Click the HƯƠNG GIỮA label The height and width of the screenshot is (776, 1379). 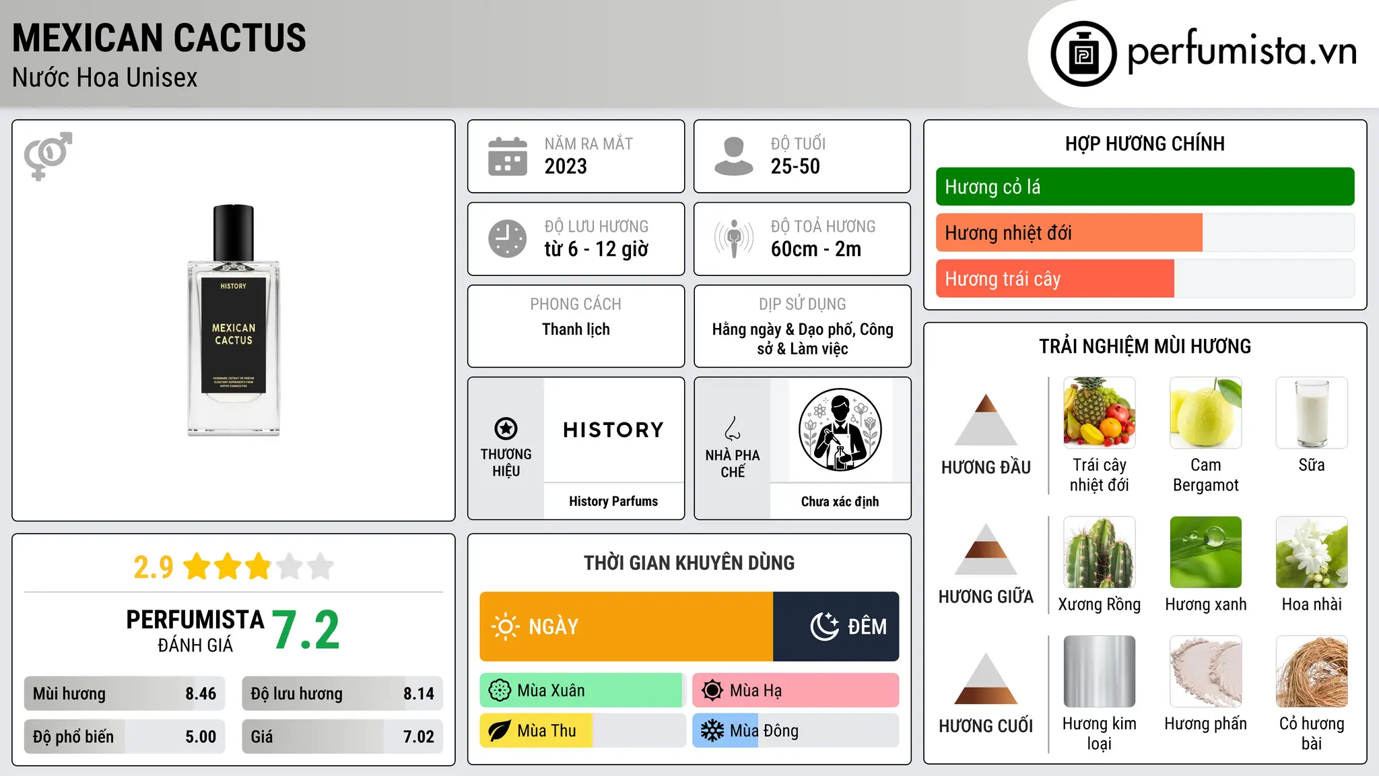986,597
